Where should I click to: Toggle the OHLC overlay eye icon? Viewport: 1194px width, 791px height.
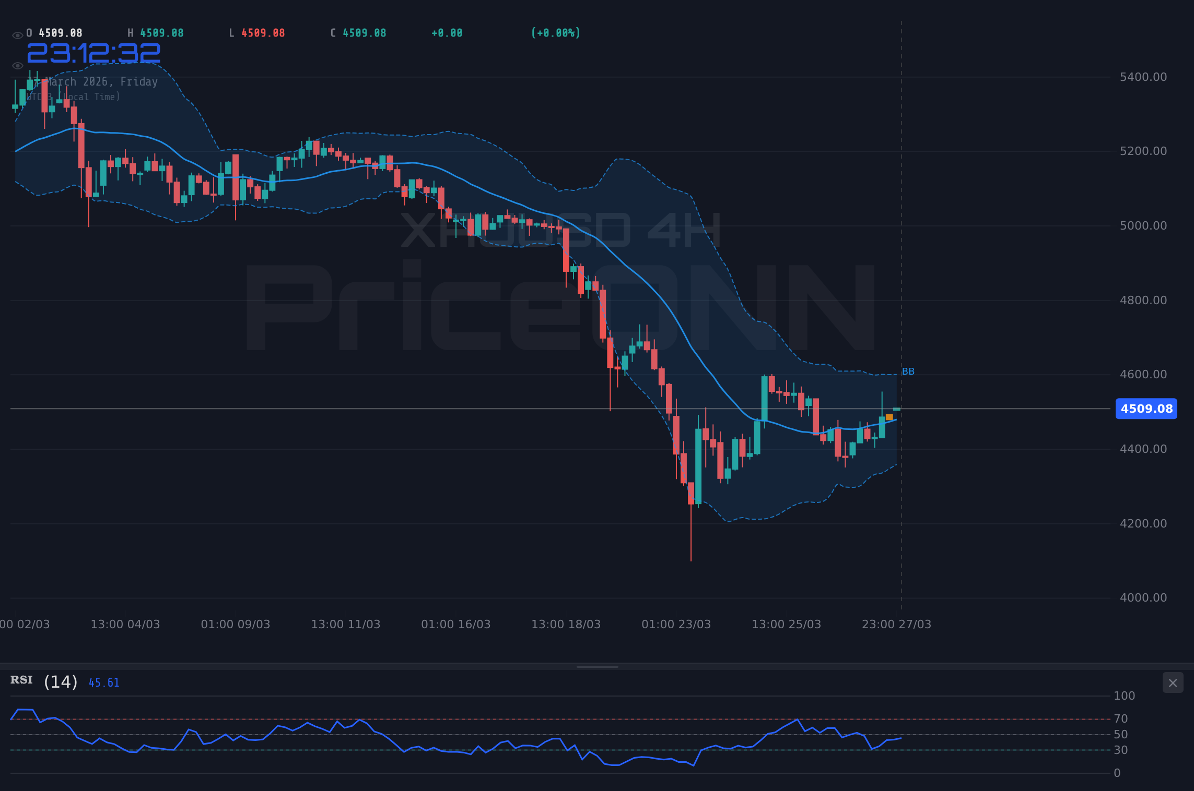(x=18, y=33)
